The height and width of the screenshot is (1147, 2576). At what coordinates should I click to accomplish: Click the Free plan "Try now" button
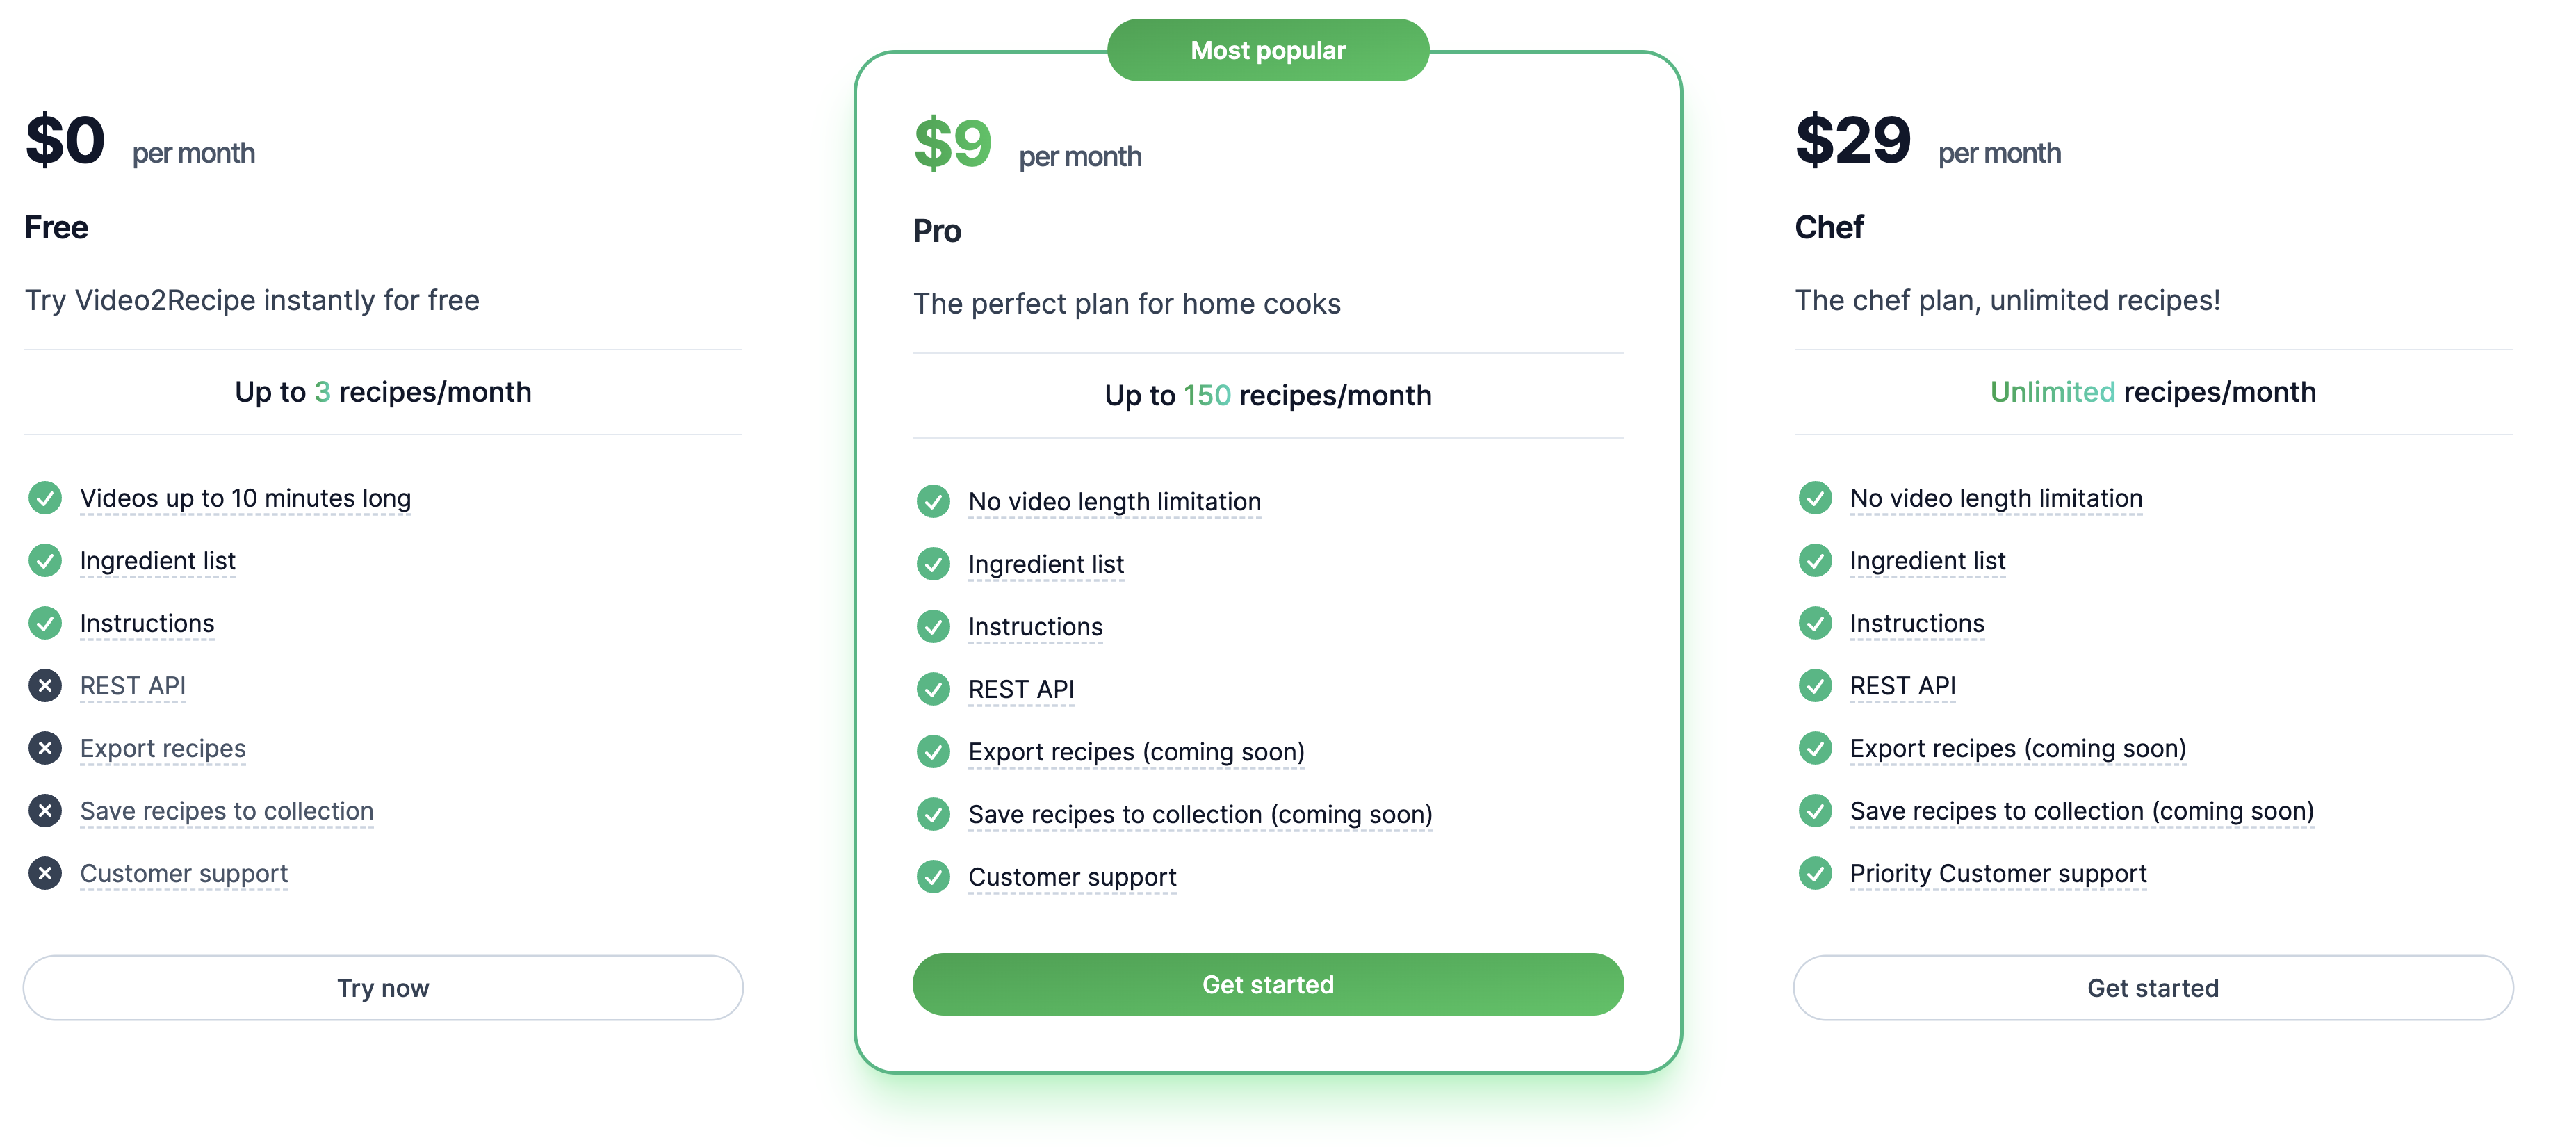383,987
